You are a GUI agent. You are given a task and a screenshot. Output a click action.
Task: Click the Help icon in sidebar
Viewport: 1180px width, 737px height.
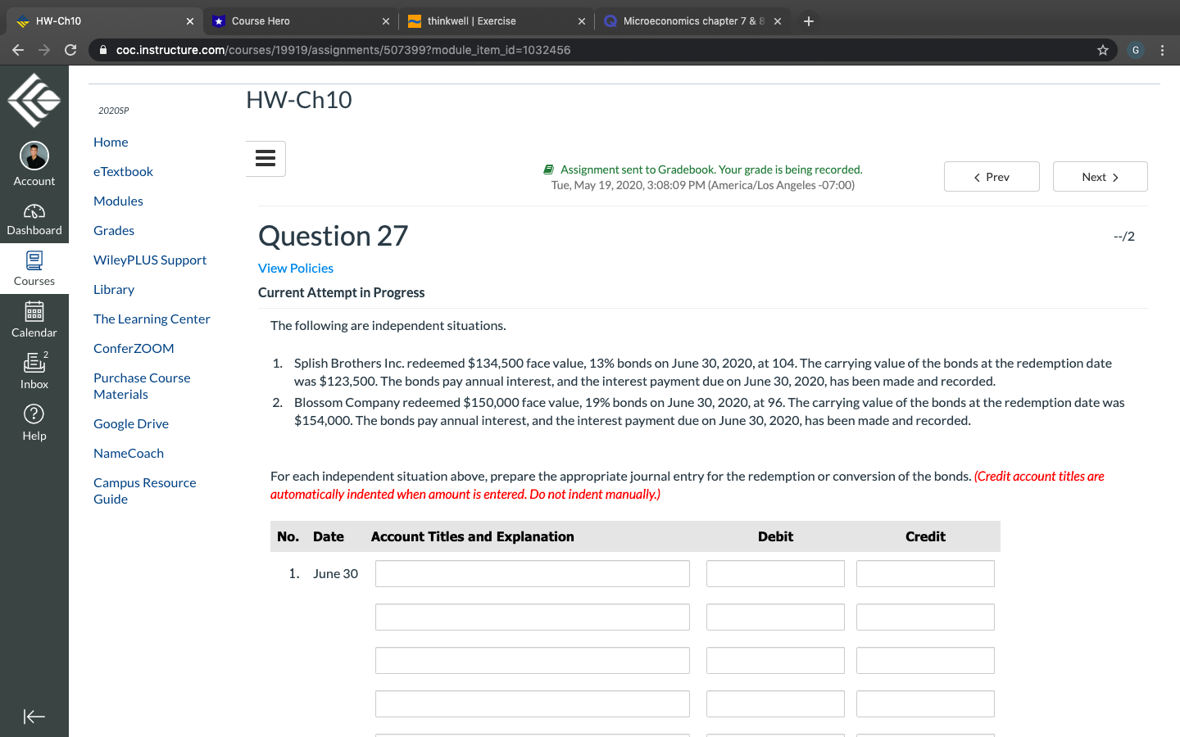click(x=34, y=422)
